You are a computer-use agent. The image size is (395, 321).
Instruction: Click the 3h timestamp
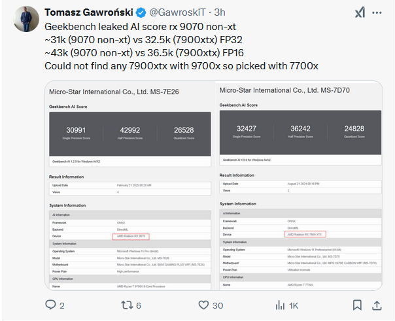(x=220, y=12)
